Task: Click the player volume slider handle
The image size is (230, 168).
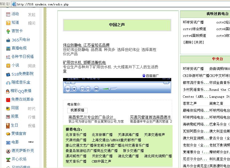Action: coord(110,89)
